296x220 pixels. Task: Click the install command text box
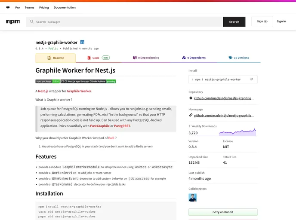point(223,79)
